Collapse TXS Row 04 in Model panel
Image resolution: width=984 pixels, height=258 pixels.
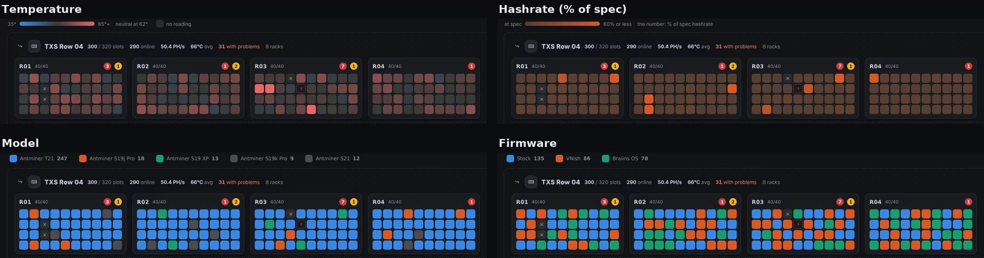[20, 182]
